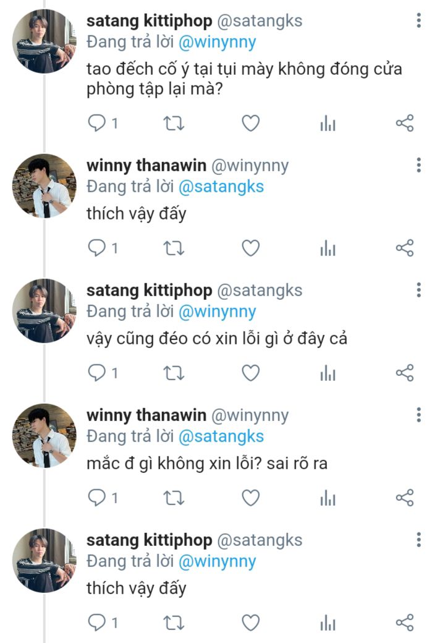Retweet the 'đóng cửa phòng tập' tweet
445x643 pixels.
pyautogui.click(x=174, y=124)
